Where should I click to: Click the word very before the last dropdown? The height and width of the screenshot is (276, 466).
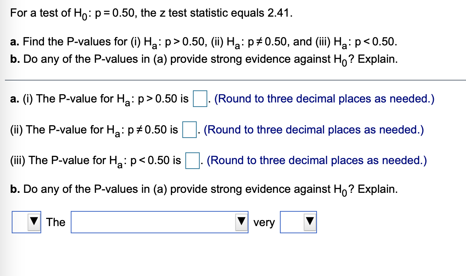[x=264, y=223]
